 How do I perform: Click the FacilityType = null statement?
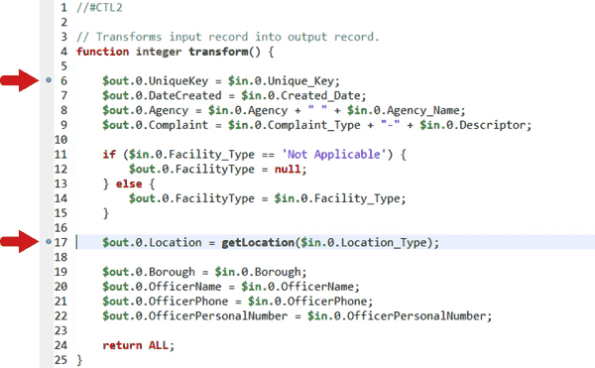[x=217, y=170]
